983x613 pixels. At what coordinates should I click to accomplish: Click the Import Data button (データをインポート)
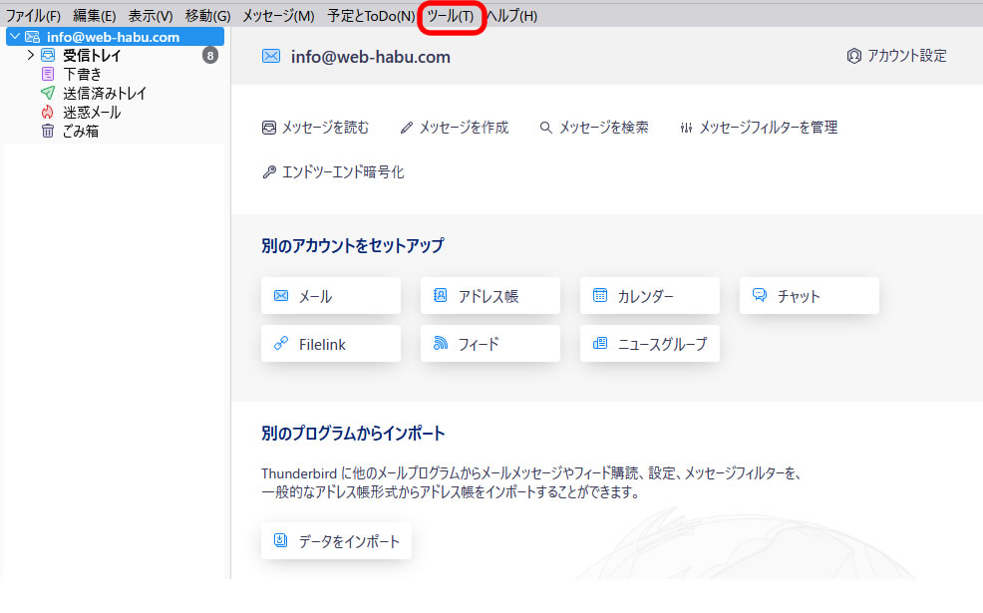click(x=337, y=541)
